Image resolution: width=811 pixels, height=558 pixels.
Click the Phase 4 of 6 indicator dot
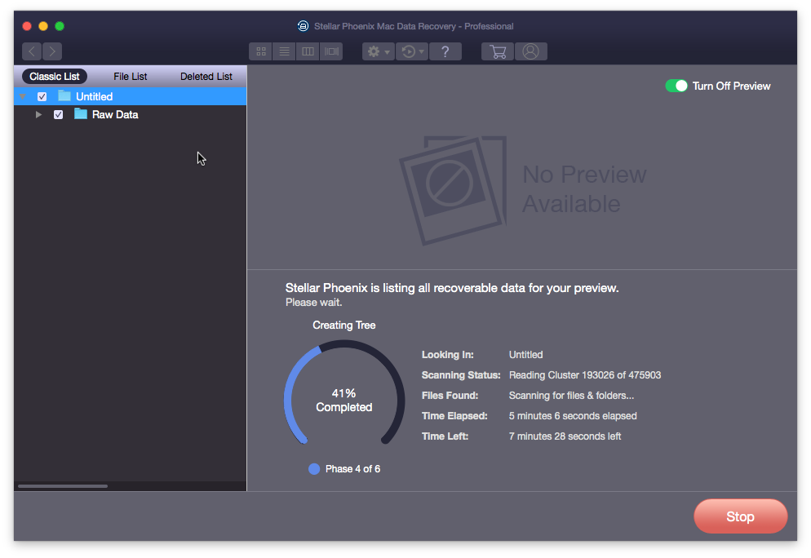[314, 469]
